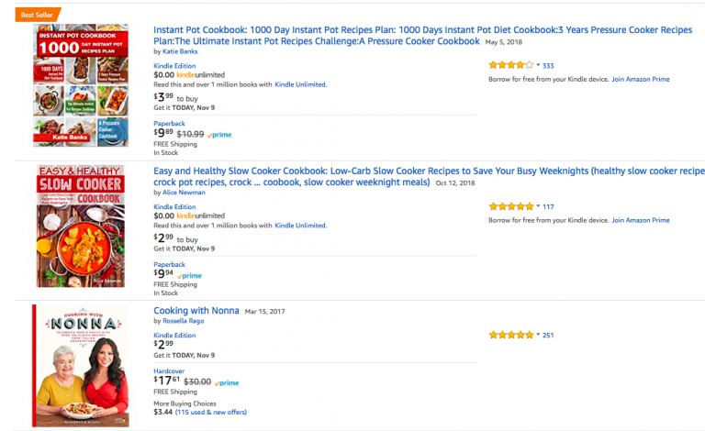Image resolution: width=705 pixels, height=431 pixels.
Task: Click star rating of Slow Cooker Cookbook
Action: point(510,206)
